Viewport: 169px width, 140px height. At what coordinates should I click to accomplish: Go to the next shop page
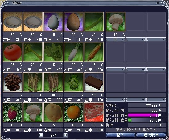[x=66, y=135]
